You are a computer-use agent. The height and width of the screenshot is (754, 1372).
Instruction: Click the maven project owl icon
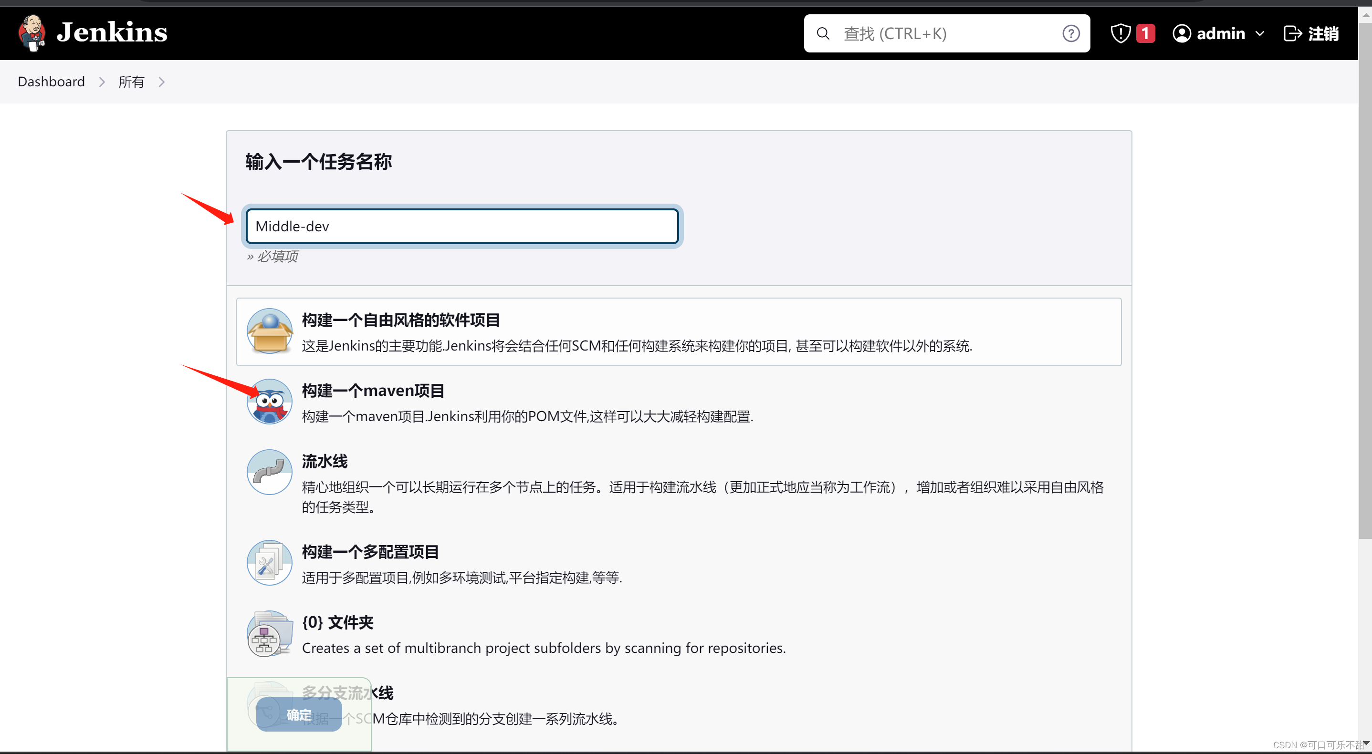(x=269, y=402)
